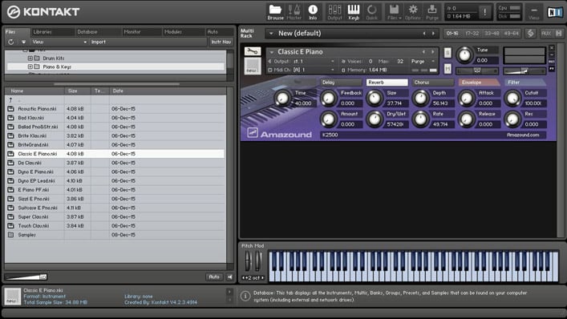Click the info pane i icon
Screen dimensions: 567x319
pyautogui.click(x=245, y=297)
